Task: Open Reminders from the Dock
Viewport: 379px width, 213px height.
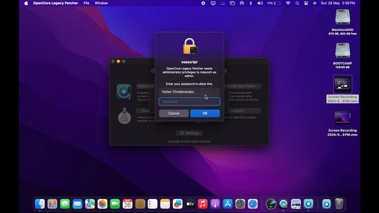Action: (153, 204)
